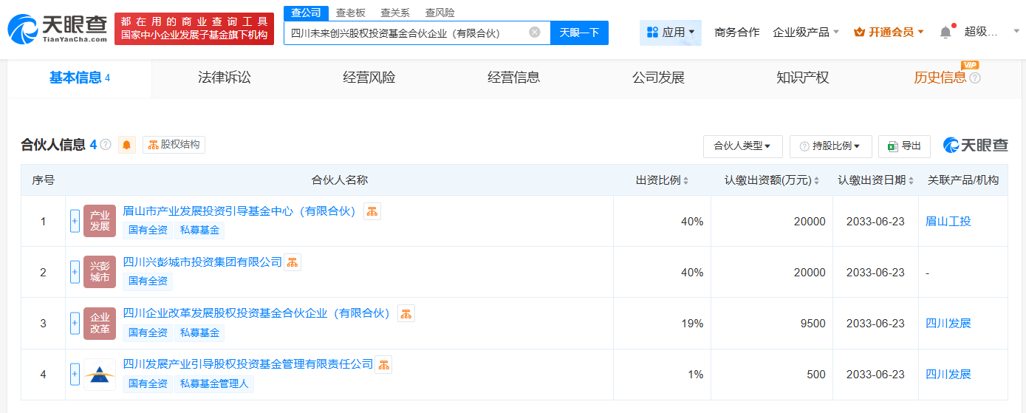Expand row 3 partner details
Screen dimensions: 1026x413
75,323
